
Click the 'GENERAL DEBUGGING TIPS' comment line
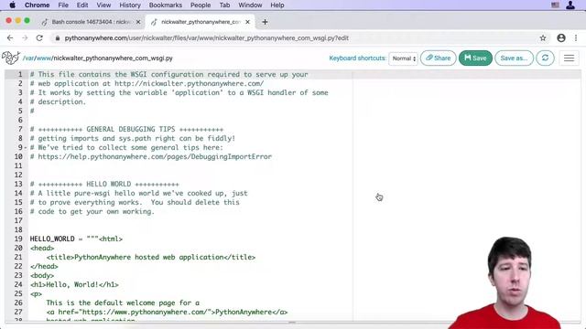click(x=126, y=129)
